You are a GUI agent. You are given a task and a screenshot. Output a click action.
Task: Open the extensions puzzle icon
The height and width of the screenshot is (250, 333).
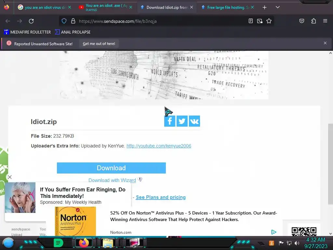tap(313, 21)
